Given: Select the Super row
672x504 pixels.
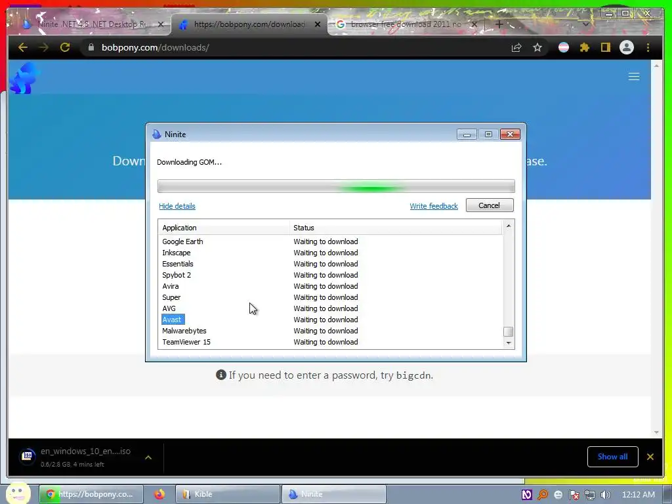Looking at the screenshot, I should 330,297.
